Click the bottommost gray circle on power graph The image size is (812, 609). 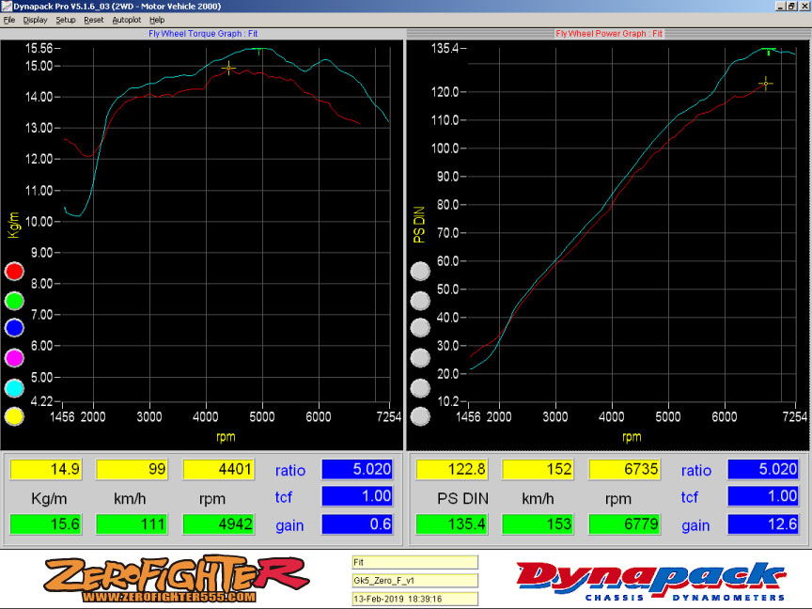(x=421, y=416)
